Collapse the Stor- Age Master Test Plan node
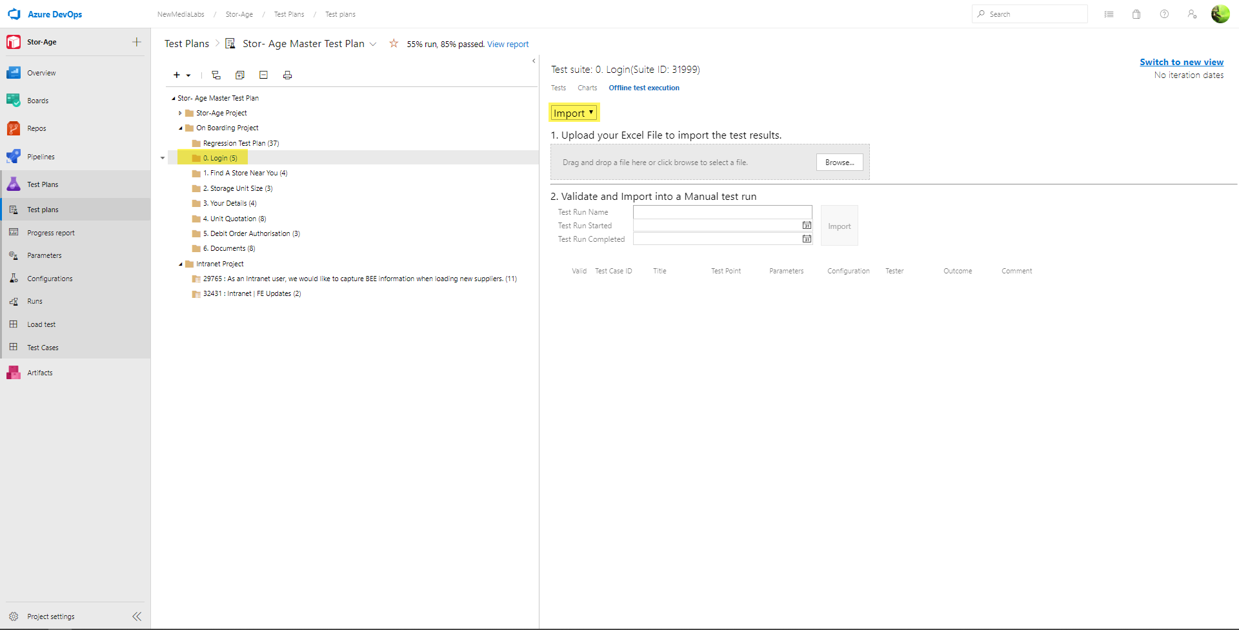This screenshot has height=630, width=1239. tap(173, 98)
